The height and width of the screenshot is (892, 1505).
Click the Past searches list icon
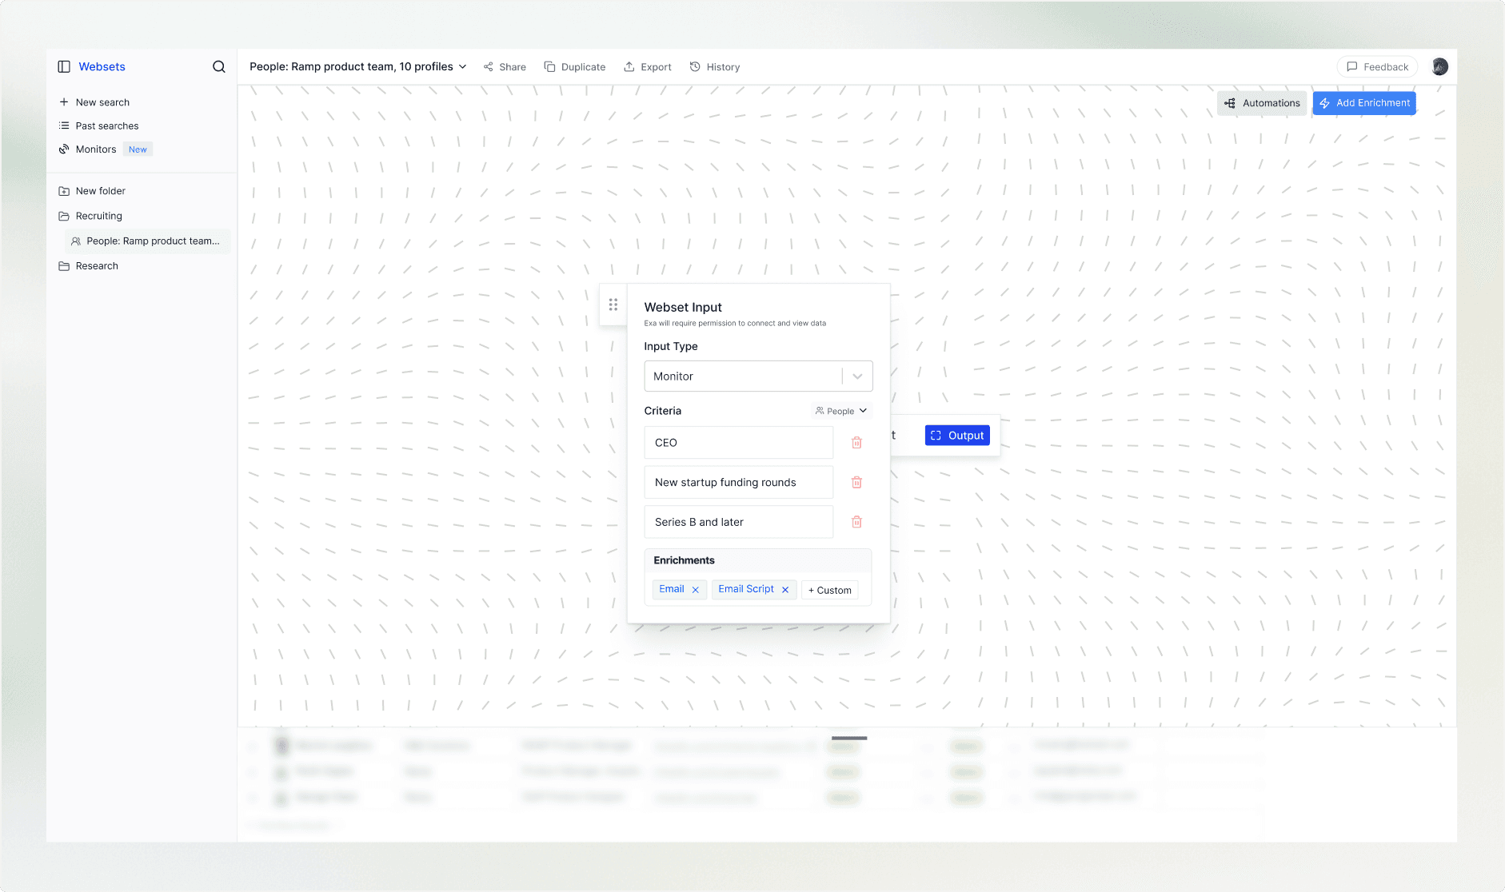coord(64,125)
